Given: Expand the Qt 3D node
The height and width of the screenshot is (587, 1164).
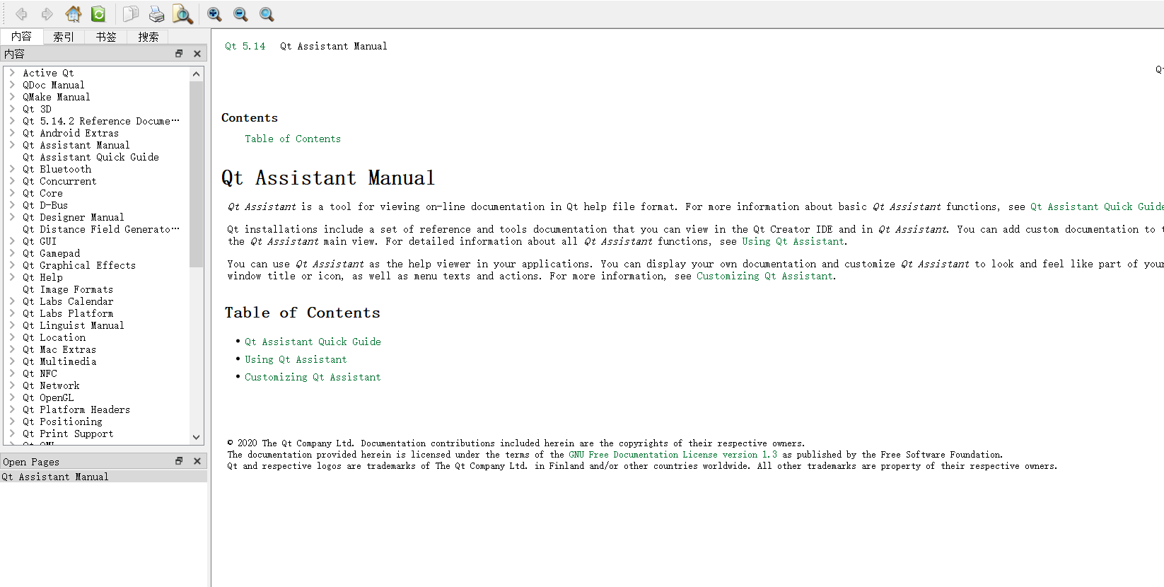Looking at the screenshot, I should [12, 109].
